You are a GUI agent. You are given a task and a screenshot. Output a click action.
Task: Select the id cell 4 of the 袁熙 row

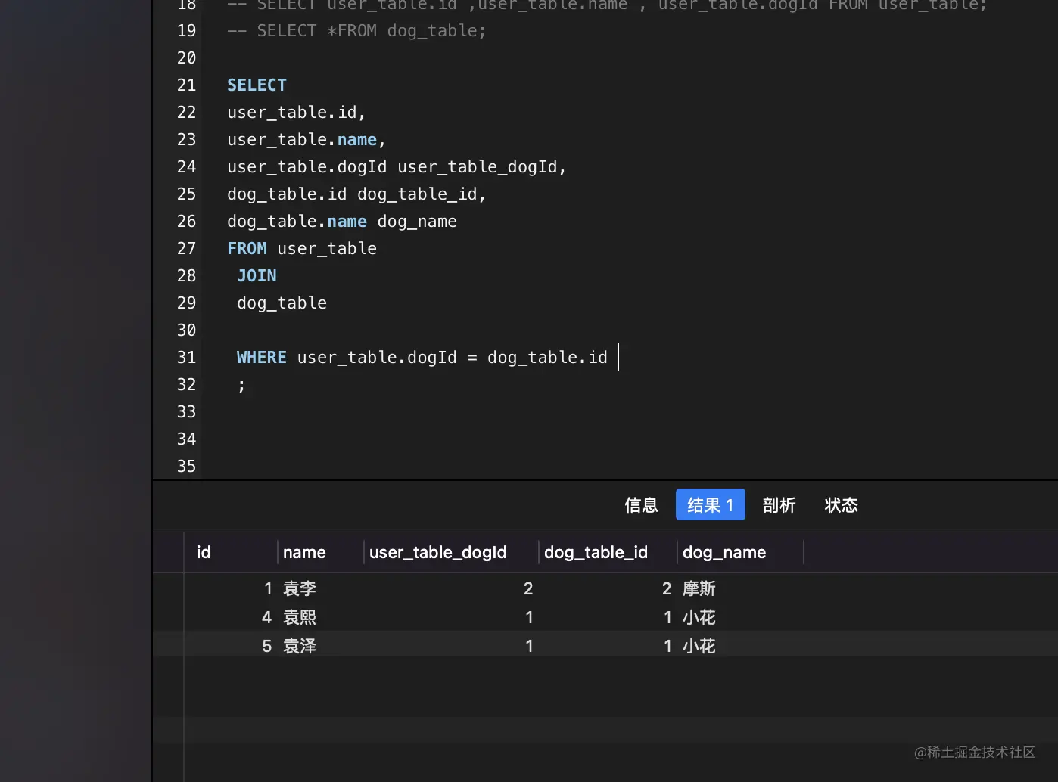pos(267,617)
